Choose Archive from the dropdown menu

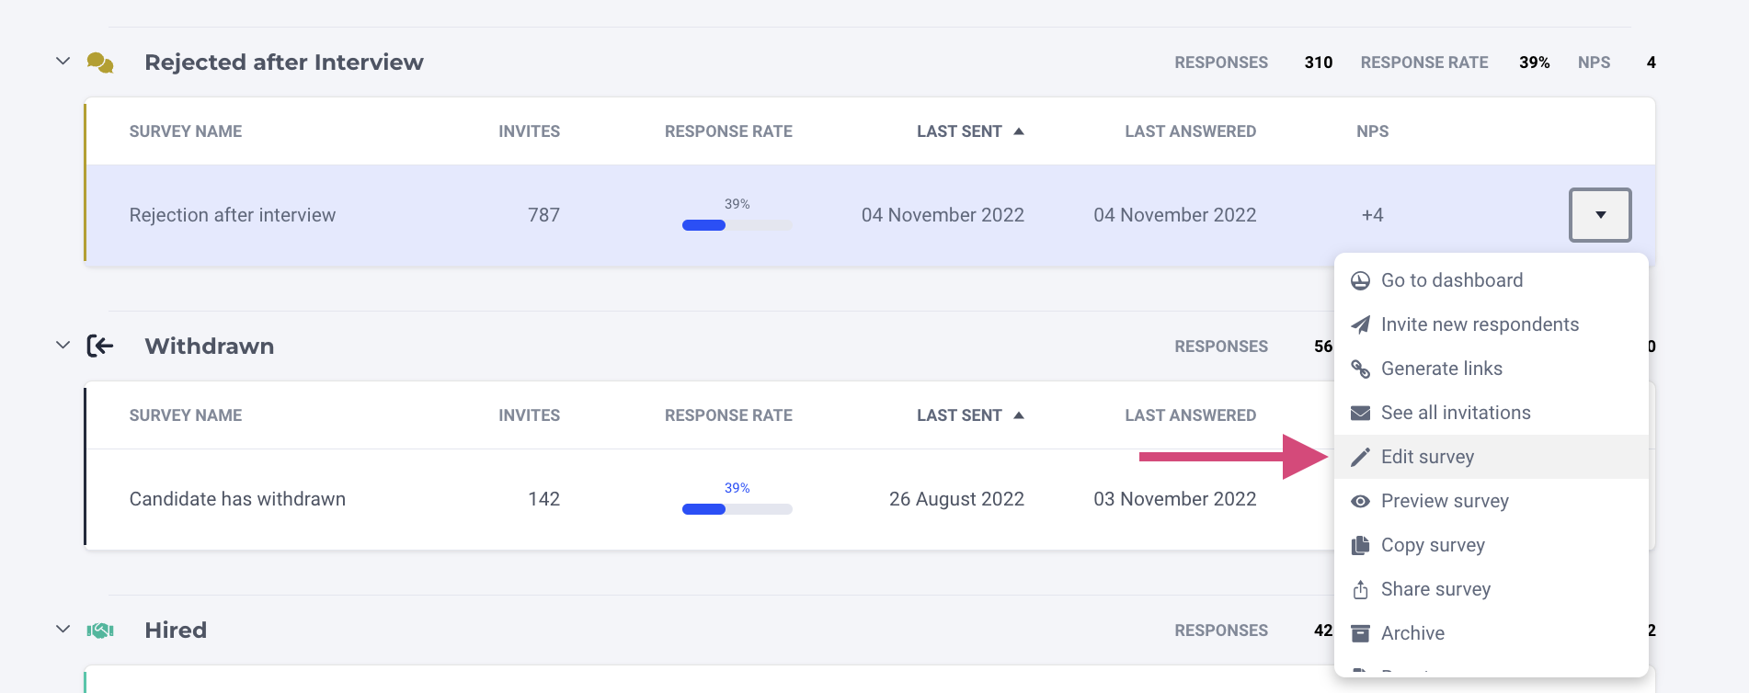(x=1412, y=633)
